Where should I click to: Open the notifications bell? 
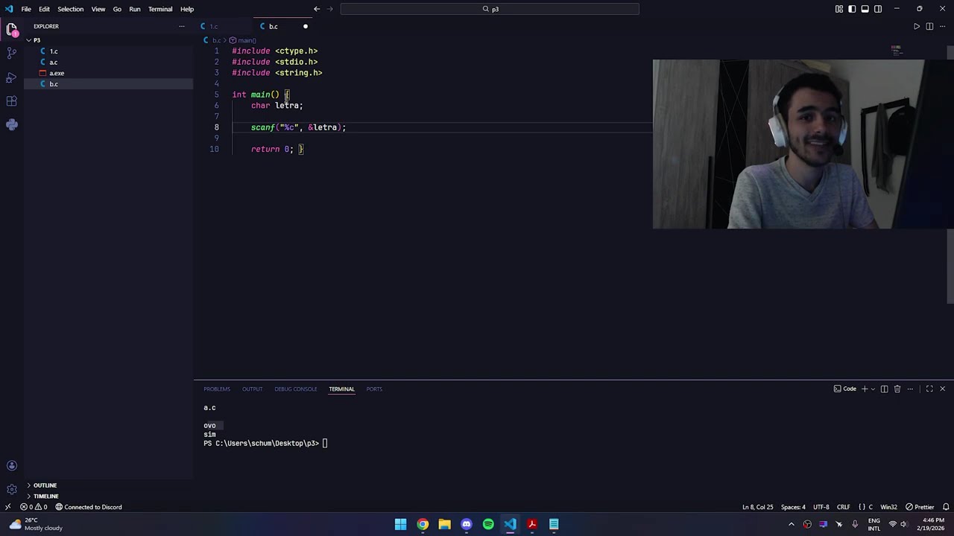click(x=946, y=507)
